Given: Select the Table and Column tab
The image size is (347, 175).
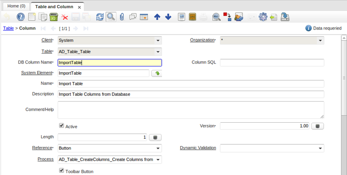Looking at the screenshot, I should click(54, 7).
